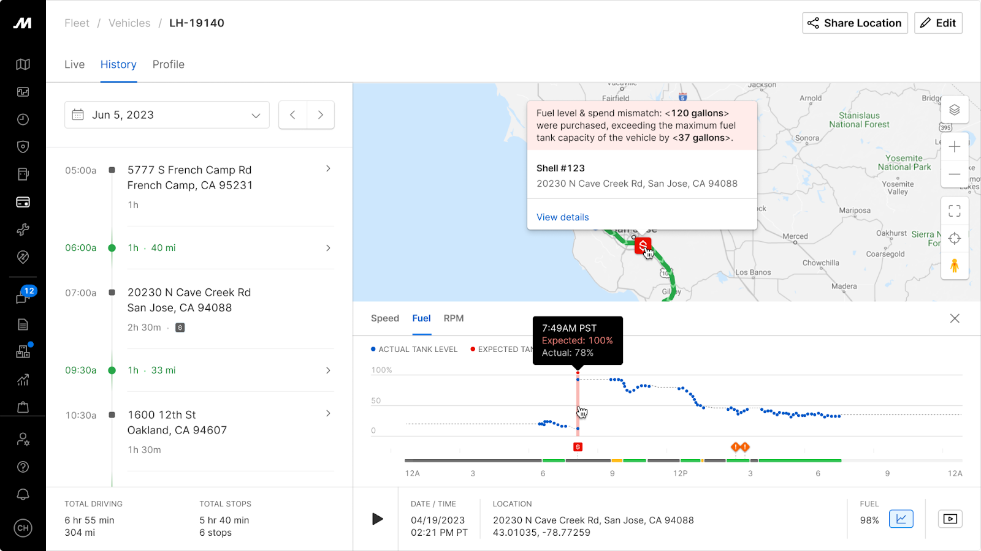Screen dimensions: 981x551
Task: Toggle the fuel chart view button
Action: 901,519
